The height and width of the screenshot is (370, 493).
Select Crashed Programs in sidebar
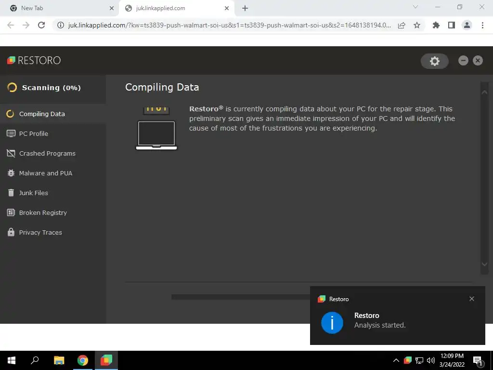(x=53, y=154)
